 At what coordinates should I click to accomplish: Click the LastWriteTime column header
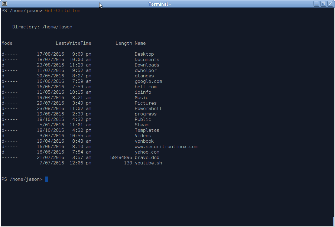(73, 43)
